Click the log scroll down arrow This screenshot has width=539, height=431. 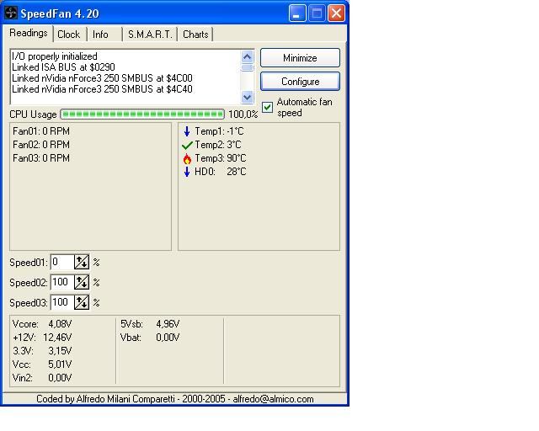247,97
